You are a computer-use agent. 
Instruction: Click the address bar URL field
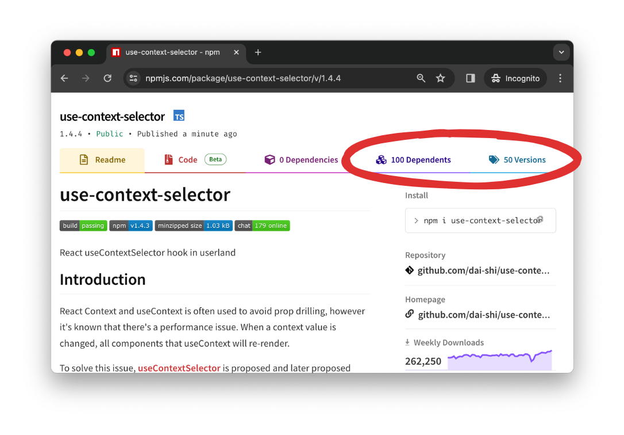click(242, 78)
